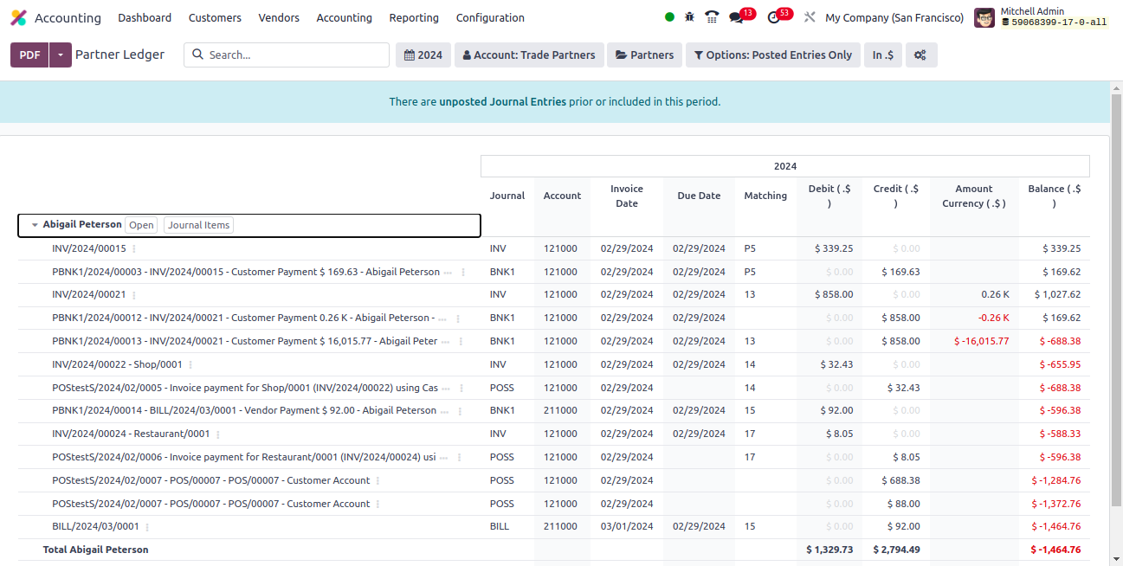This screenshot has height=566, width=1123.
Task: Open options menu for line INV/2024/00021
Action: point(134,295)
